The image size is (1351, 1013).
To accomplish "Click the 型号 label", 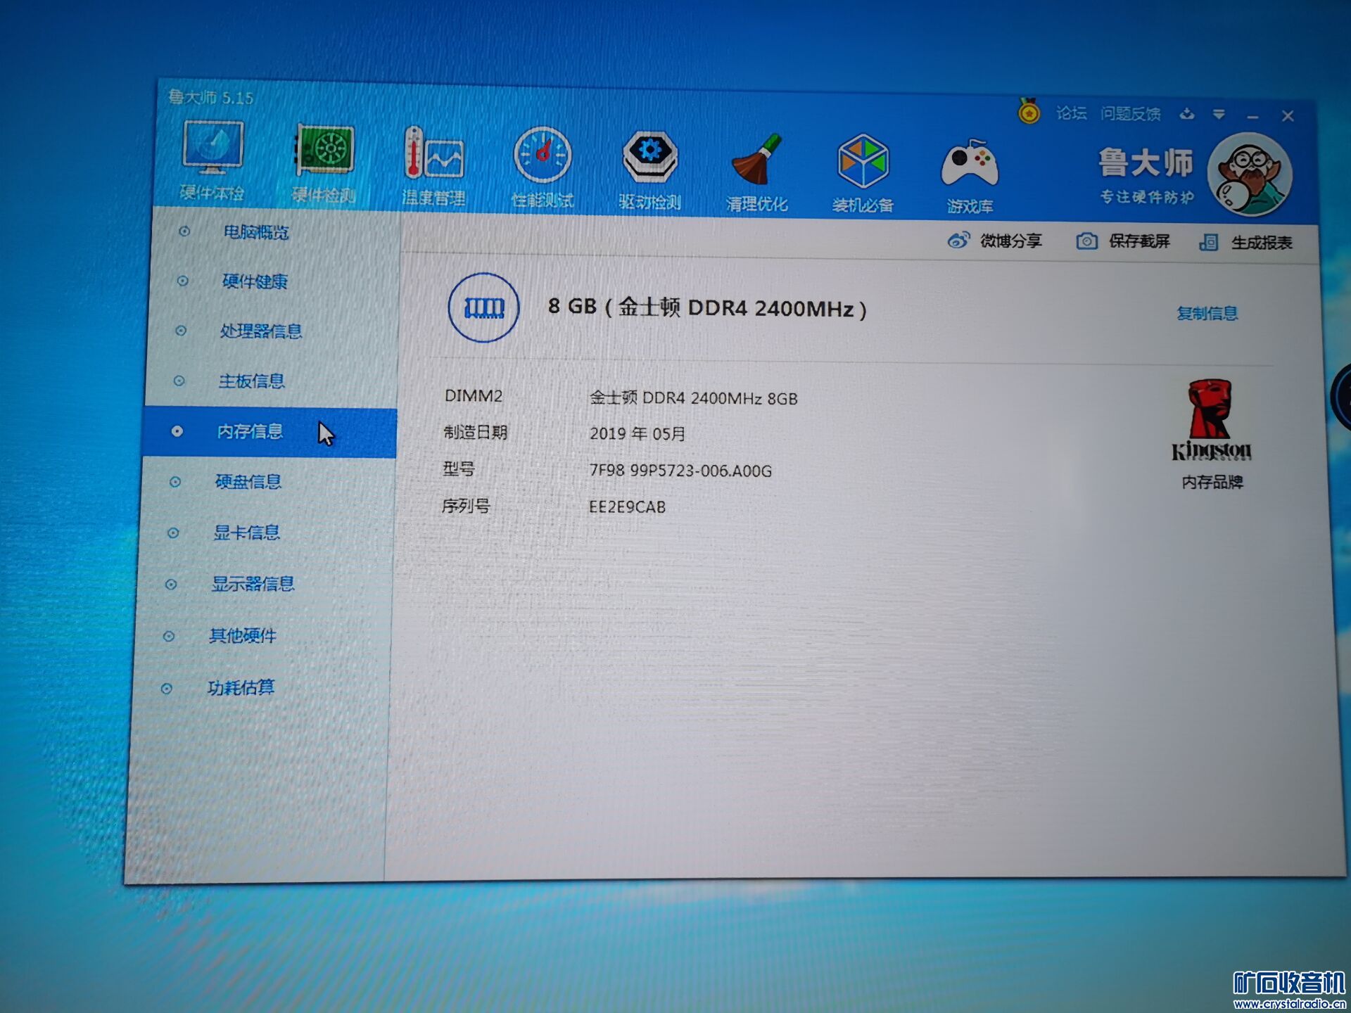I will (459, 469).
